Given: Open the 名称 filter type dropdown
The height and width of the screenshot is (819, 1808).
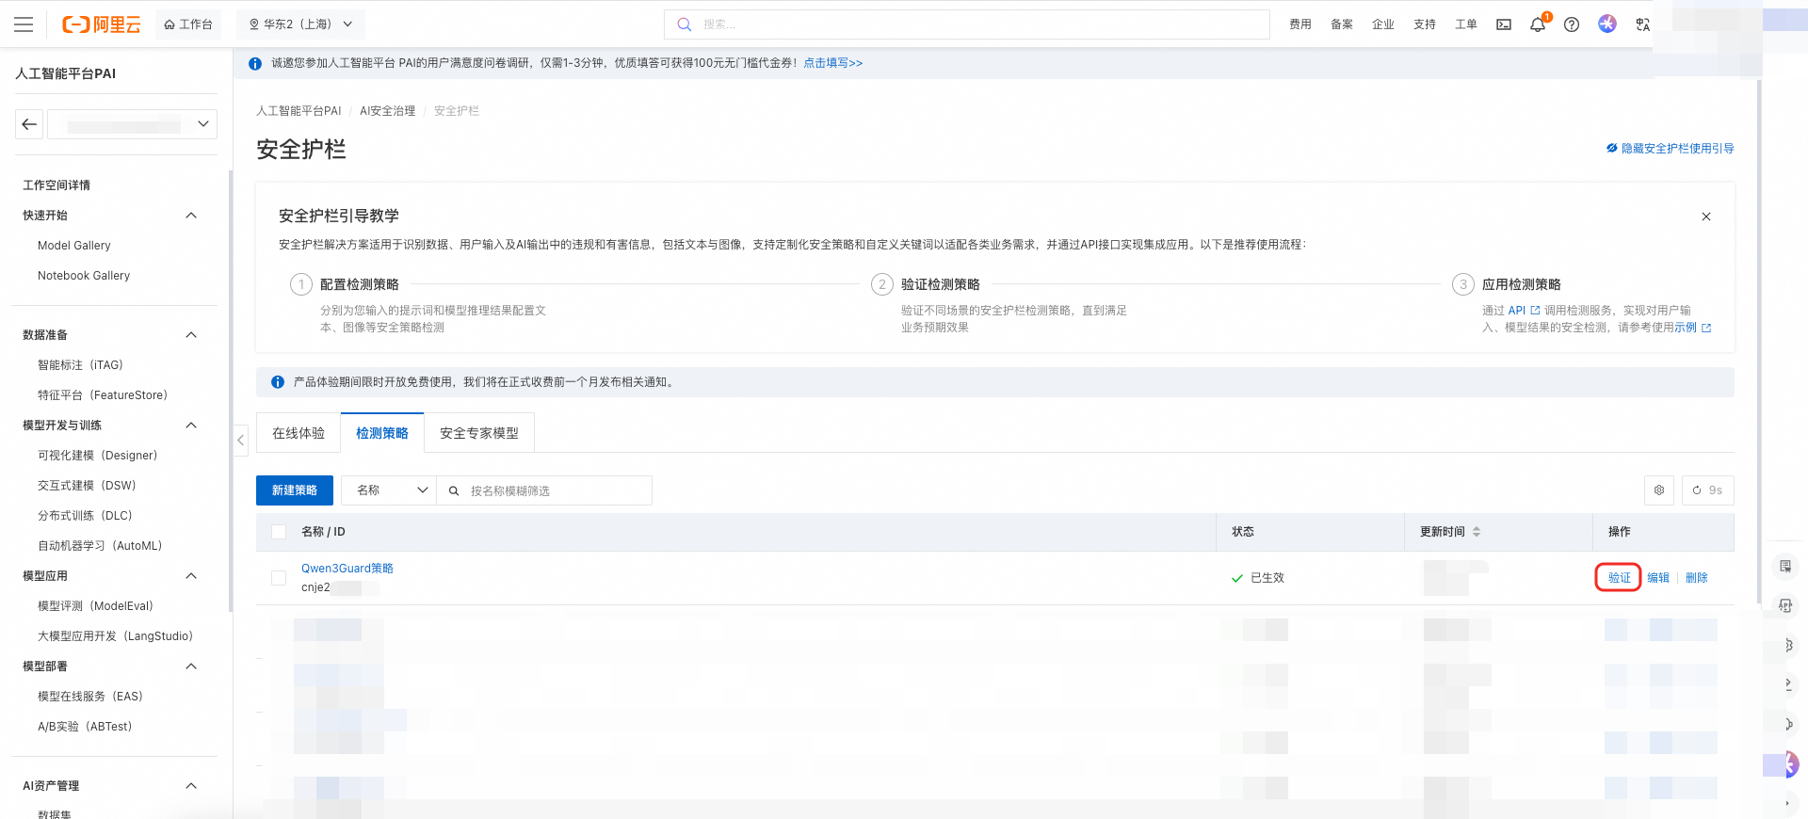Looking at the screenshot, I should (389, 490).
